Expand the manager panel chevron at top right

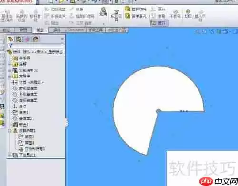62,39
